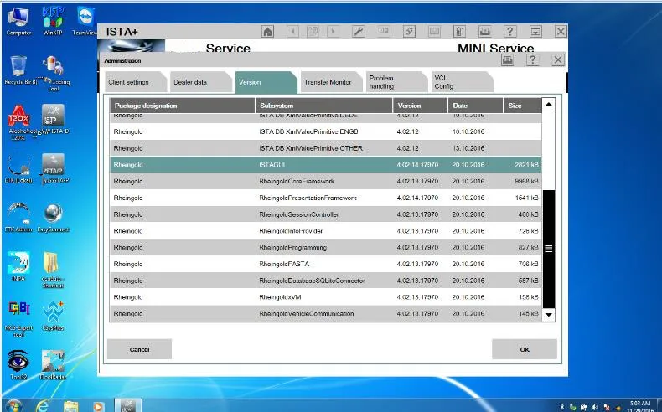Open the Computer desktop icon

click(x=18, y=22)
